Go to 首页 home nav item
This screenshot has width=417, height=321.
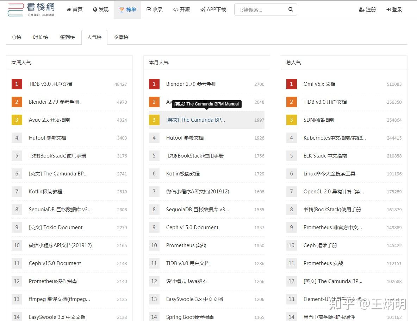(74, 9)
